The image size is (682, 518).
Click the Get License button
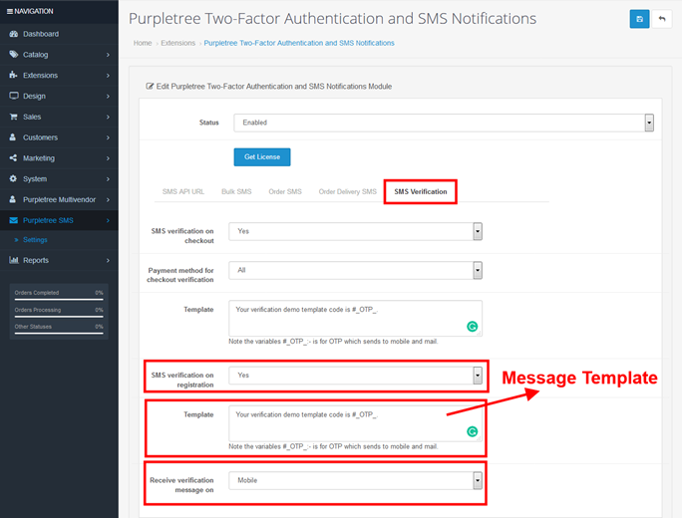(262, 156)
